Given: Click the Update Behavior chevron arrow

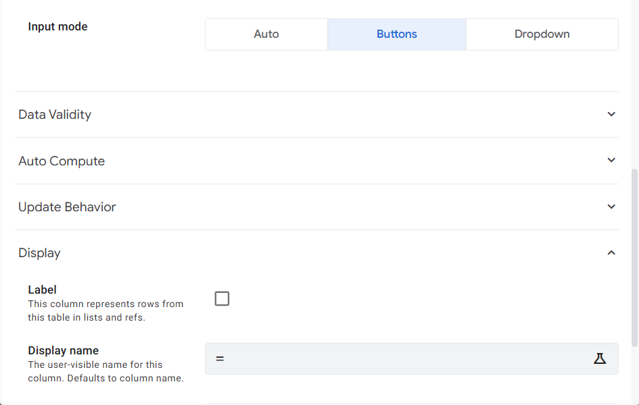Looking at the screenshot, I should tap(611, 207).
